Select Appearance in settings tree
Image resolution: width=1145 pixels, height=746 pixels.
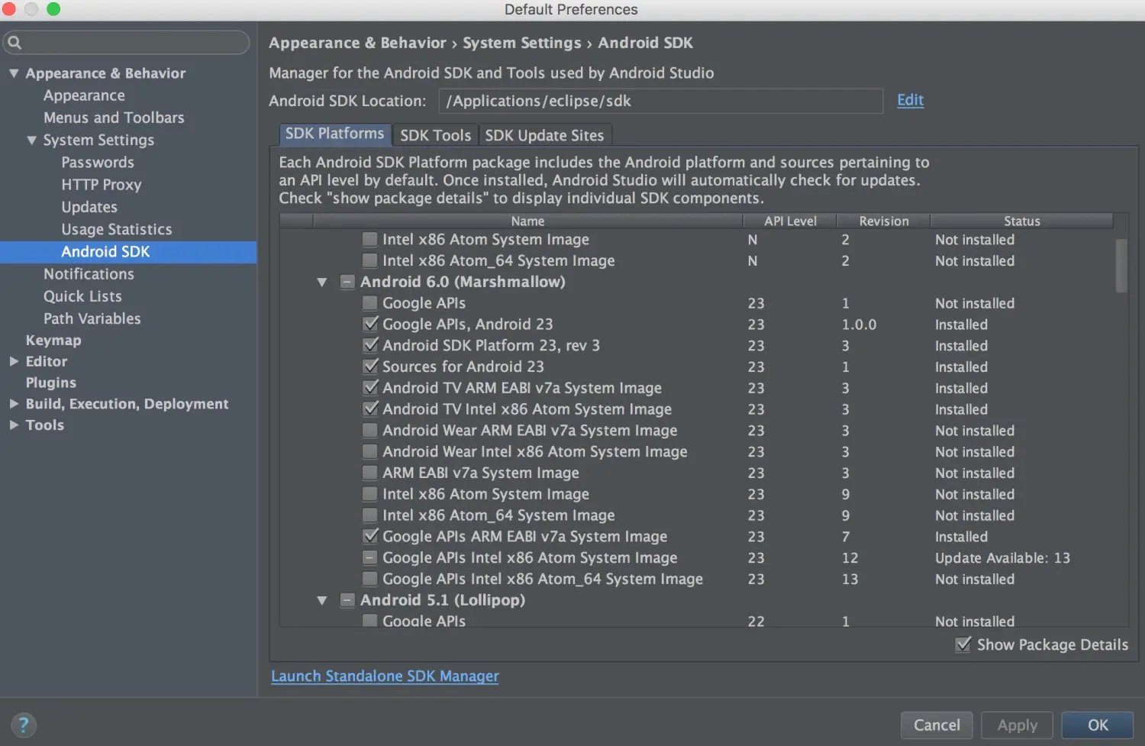84,95
